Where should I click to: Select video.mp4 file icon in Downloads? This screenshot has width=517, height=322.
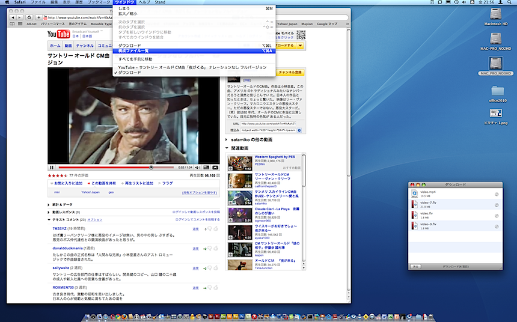pyautogui.click(x=415, y=194)
